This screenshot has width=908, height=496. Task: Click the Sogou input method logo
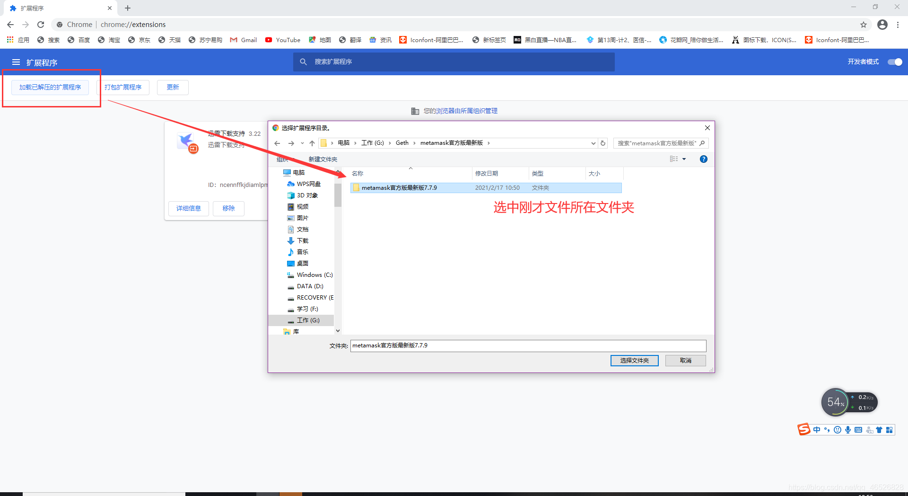(804, 429)
